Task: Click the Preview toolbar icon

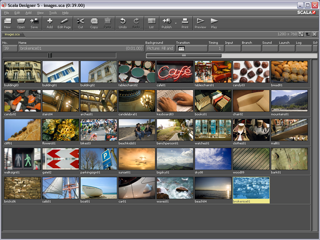Action: coord(200,22)
